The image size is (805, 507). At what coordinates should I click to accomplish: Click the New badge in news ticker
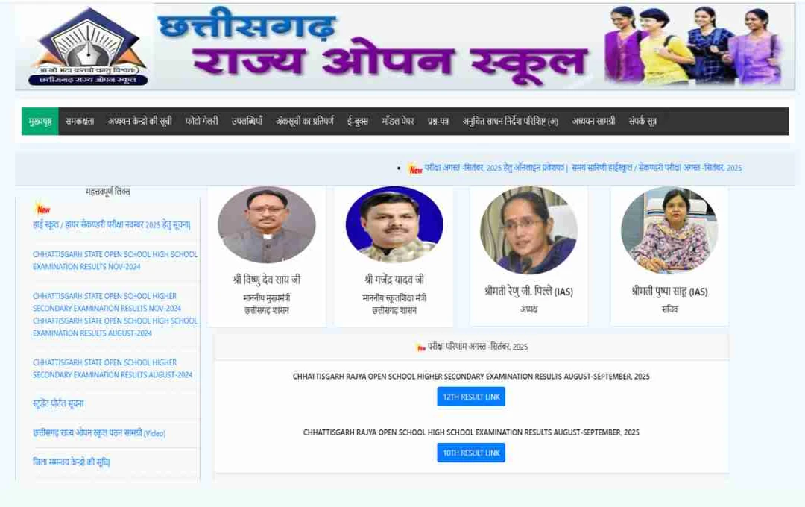pos(415,169)
